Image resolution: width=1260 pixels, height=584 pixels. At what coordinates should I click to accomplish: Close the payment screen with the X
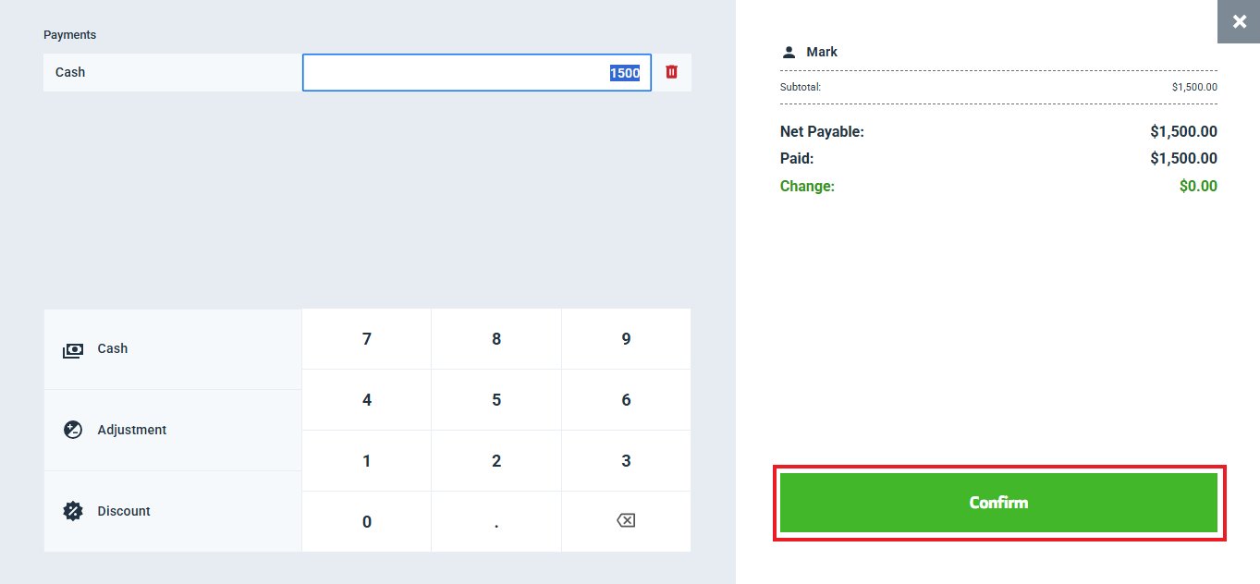click(1239, 22)
